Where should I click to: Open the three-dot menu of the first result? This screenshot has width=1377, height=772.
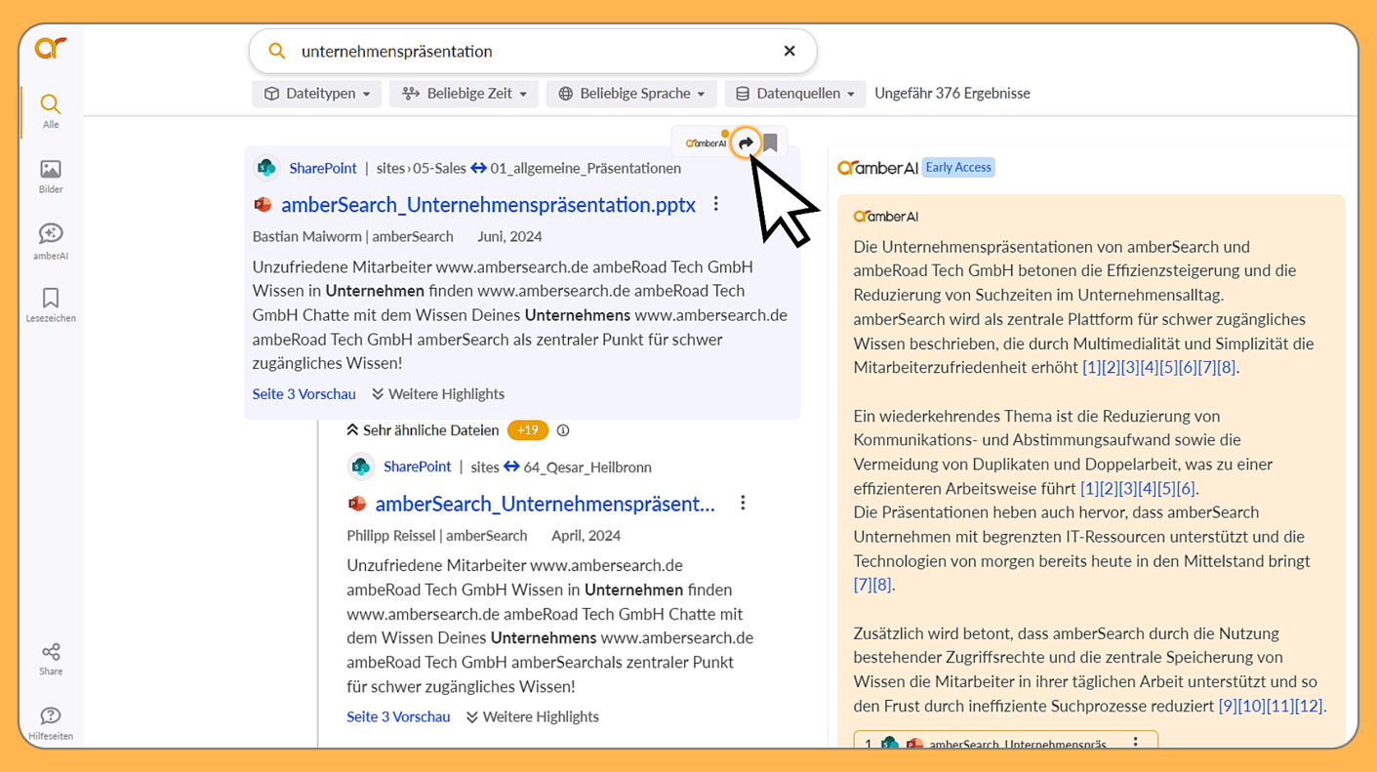[715, 204]
